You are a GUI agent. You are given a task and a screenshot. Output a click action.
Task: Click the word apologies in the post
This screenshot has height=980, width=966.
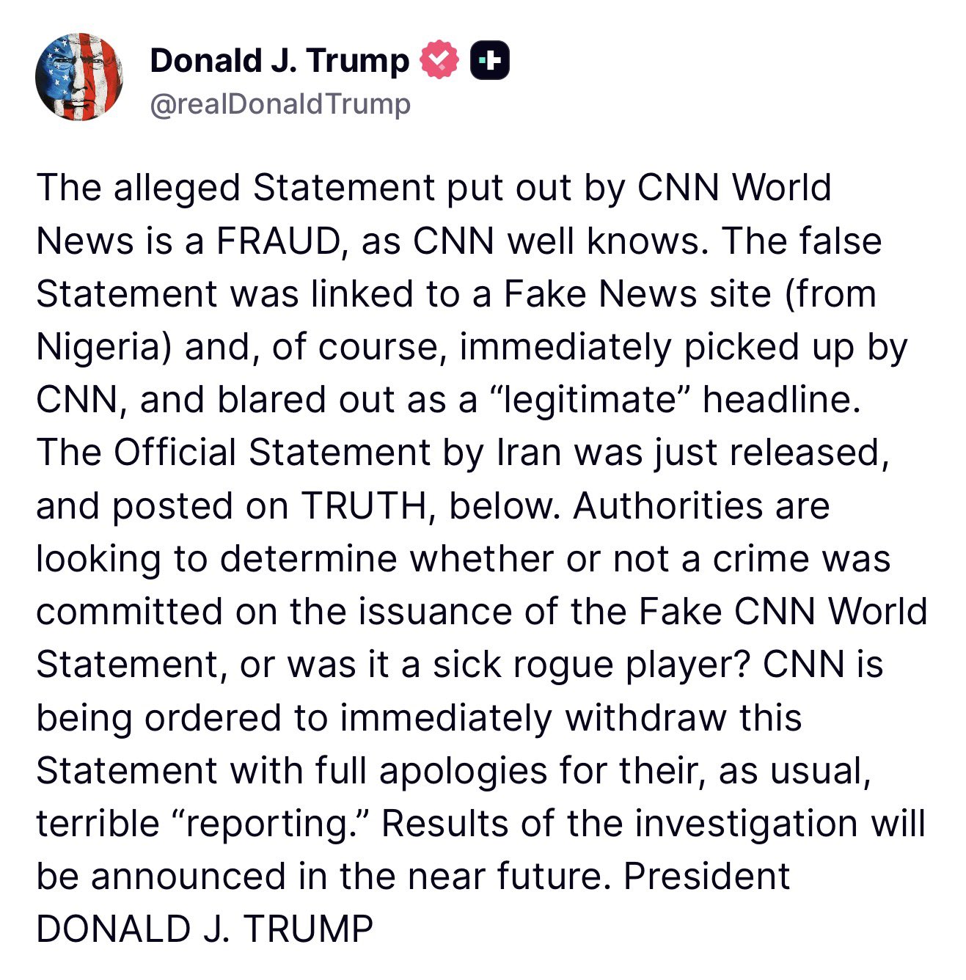pos(464,771)
